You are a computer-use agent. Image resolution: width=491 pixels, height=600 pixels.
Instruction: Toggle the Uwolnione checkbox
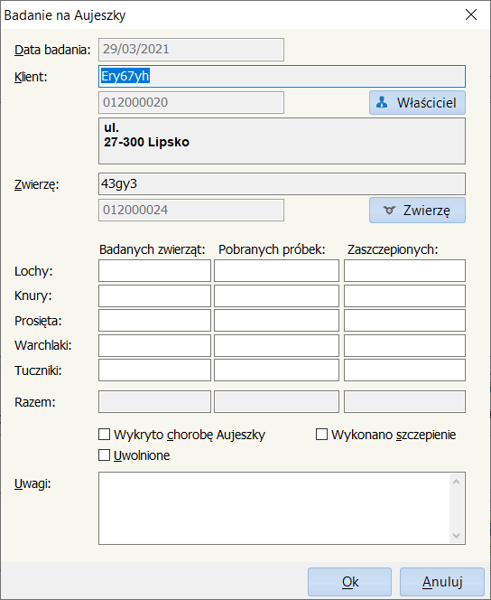tap(105, 455)
